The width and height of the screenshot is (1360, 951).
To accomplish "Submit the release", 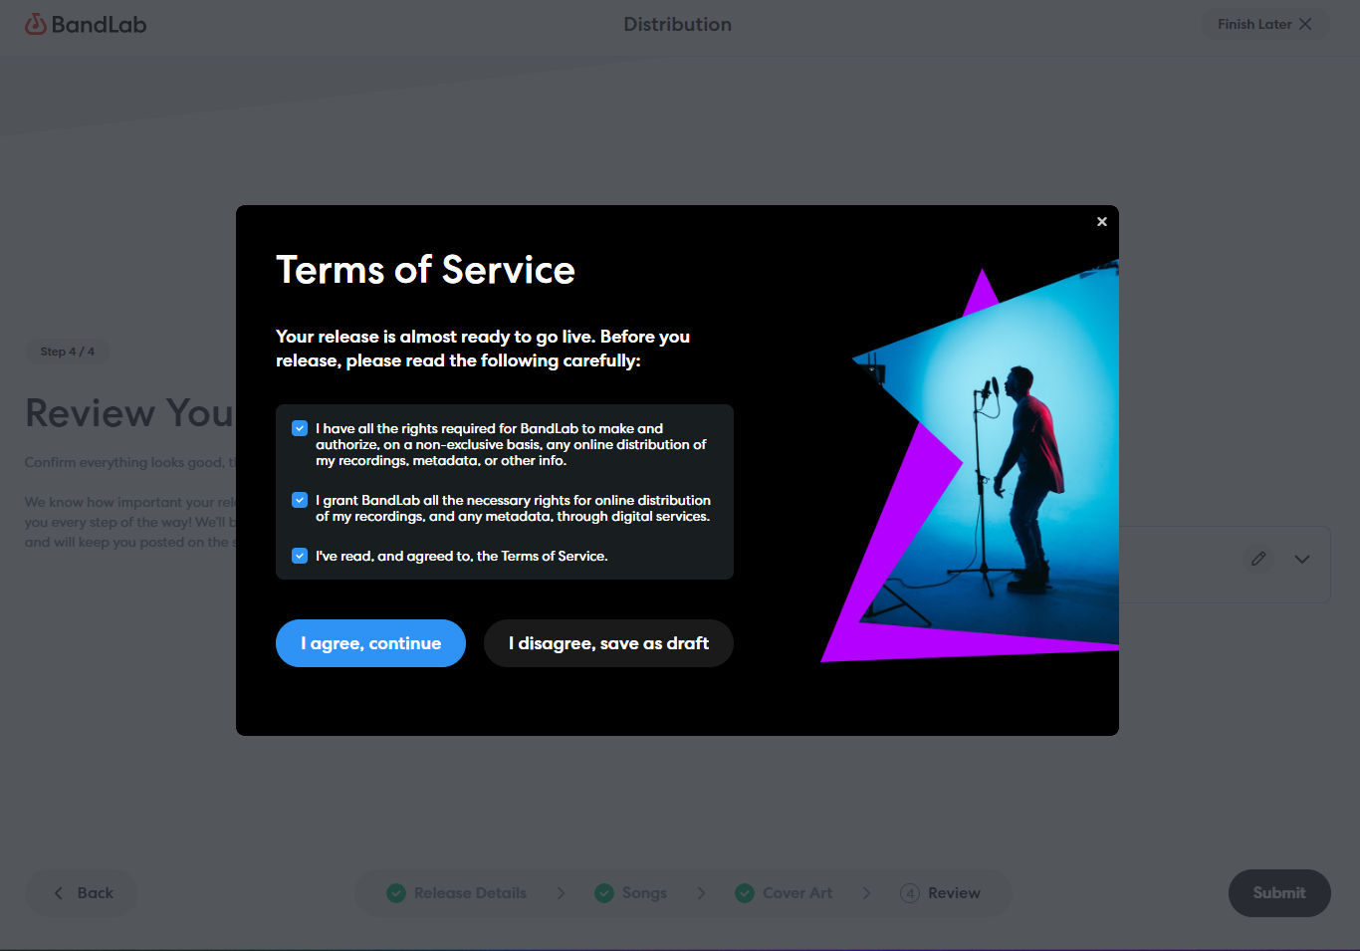I will point(1279,893).
